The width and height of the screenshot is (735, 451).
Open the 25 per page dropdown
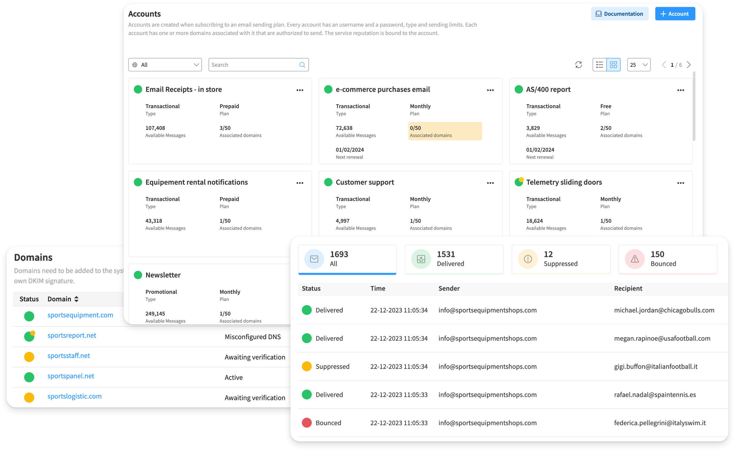click(x=638, y=65)
